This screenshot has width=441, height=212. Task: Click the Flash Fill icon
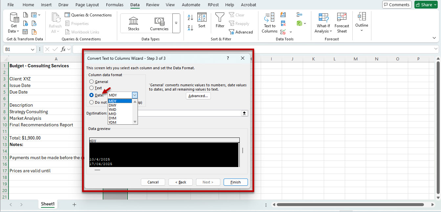[x=283, y=15]
